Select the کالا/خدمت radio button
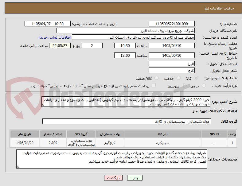Viewport: 242px width, 186px height. [x=157, y=78]
